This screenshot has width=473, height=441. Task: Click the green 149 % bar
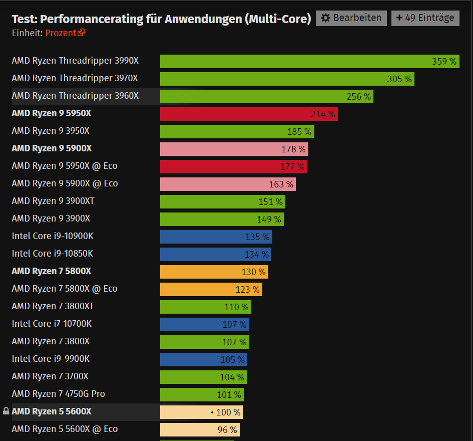point(222,219)
